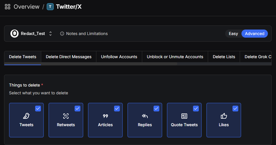276x145 pixels.
Task: Uncheck the Quote Tweets checkbox
Action: click(x=196, y=109)
